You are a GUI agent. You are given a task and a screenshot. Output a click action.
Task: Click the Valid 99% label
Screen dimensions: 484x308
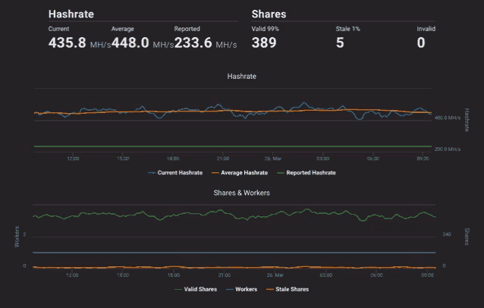266,29
